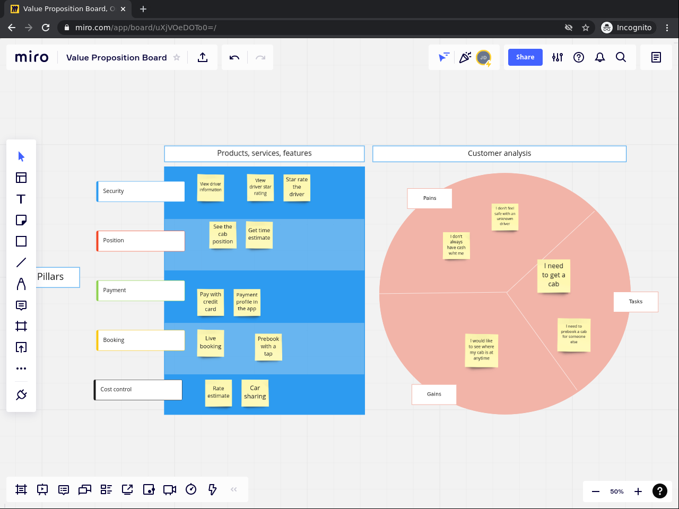This screenshot has width=679, height=509.
Task: Search the board
Action: (x=621, y=57)
